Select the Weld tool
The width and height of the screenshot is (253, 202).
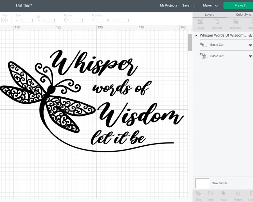pos(210,193)
